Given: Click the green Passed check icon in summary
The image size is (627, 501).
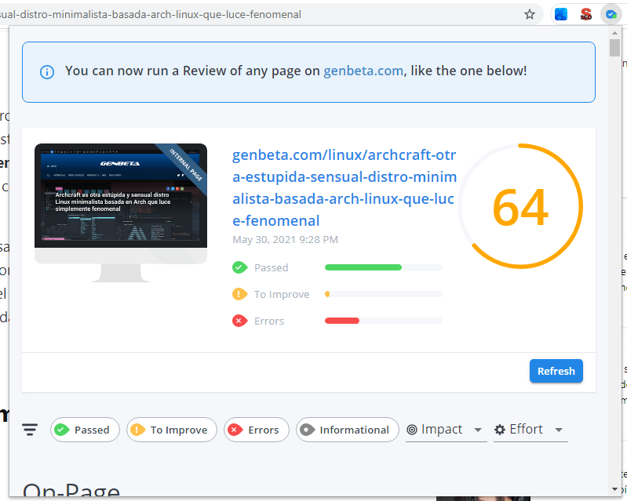Looking at the screenshot, I should click(239, 267).
